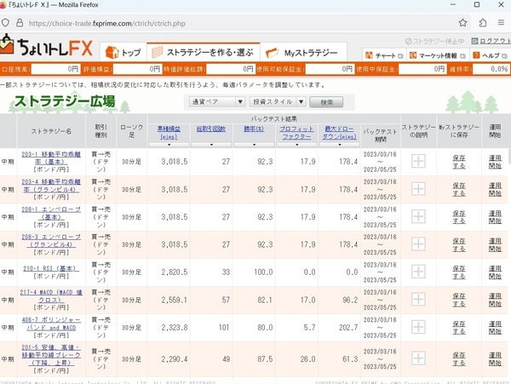Sort by 最大ドローダウン column header link
The width and height of the screenshot is (511, 384).
point(339,133)
